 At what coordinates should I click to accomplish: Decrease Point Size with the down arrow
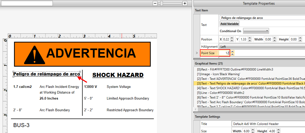click(x=232, y=54)
